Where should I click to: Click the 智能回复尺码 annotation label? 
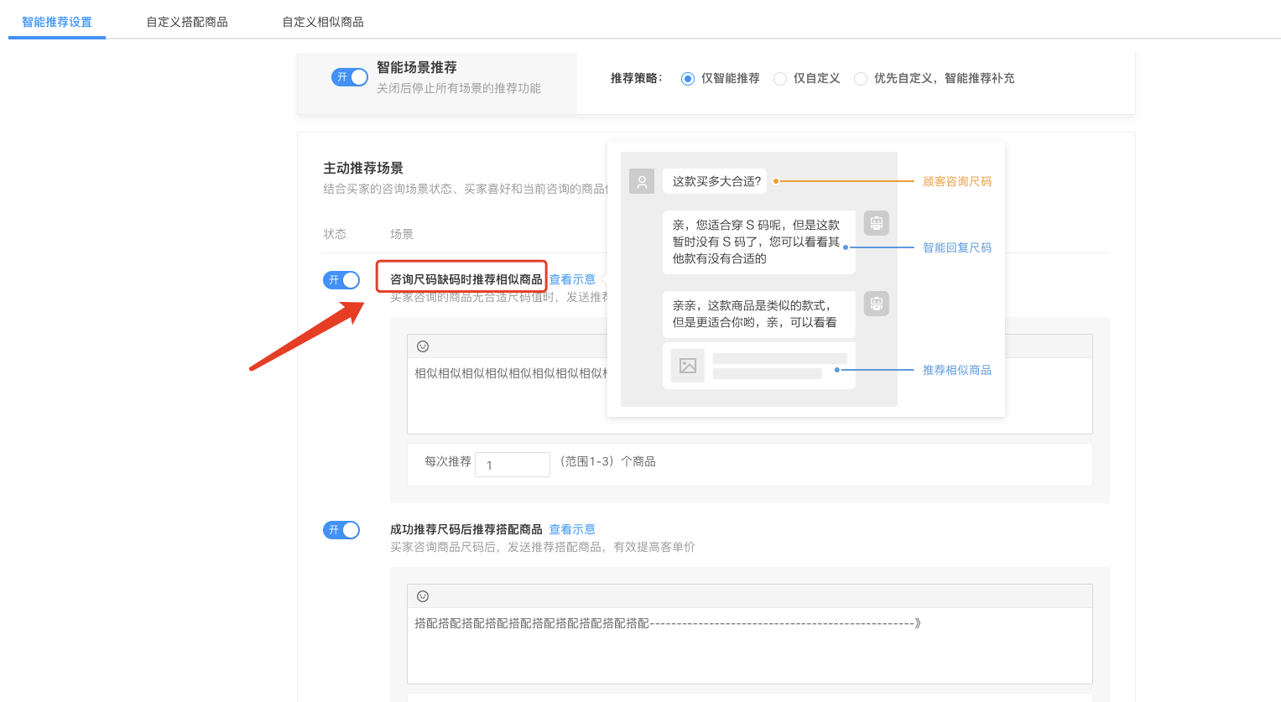957,247
